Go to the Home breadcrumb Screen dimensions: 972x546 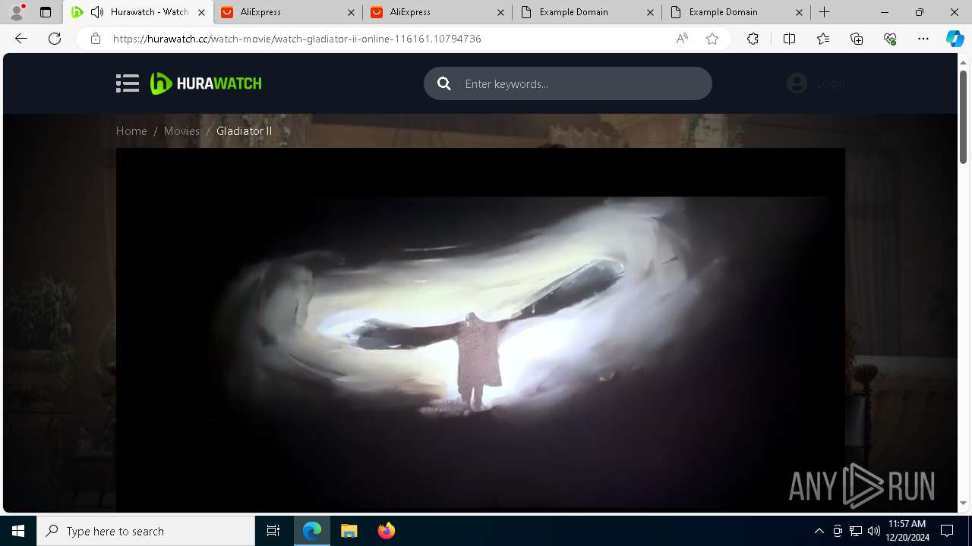coord(131,131)
